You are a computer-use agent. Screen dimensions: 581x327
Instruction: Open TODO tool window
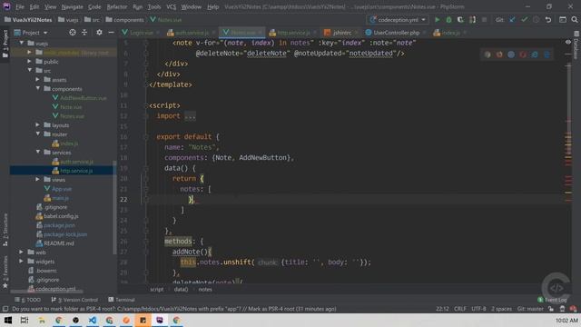(28, 300)
